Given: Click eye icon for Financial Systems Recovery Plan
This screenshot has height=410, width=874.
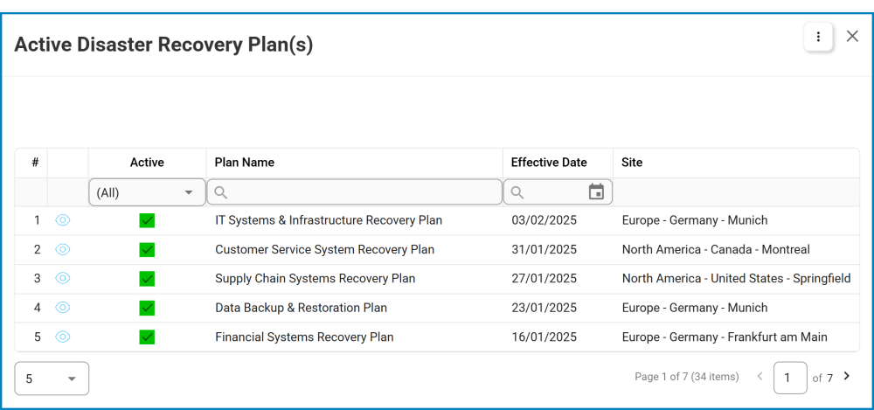Looking at the screenshot, I should click(63, 337).
